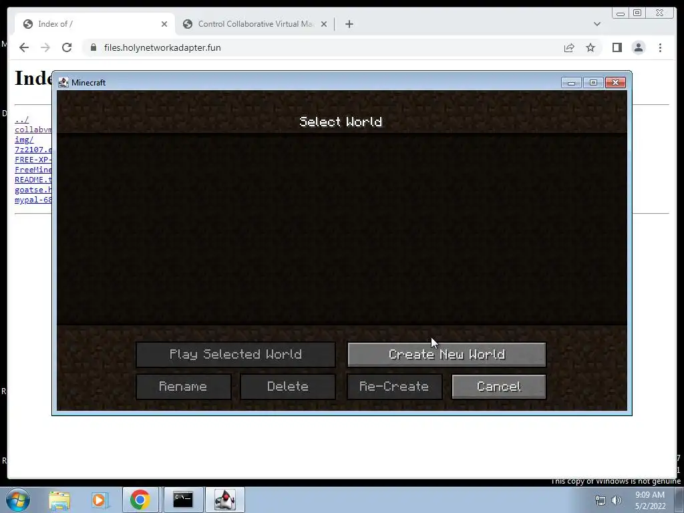Open the Windows Start menu

pos(18,500)
